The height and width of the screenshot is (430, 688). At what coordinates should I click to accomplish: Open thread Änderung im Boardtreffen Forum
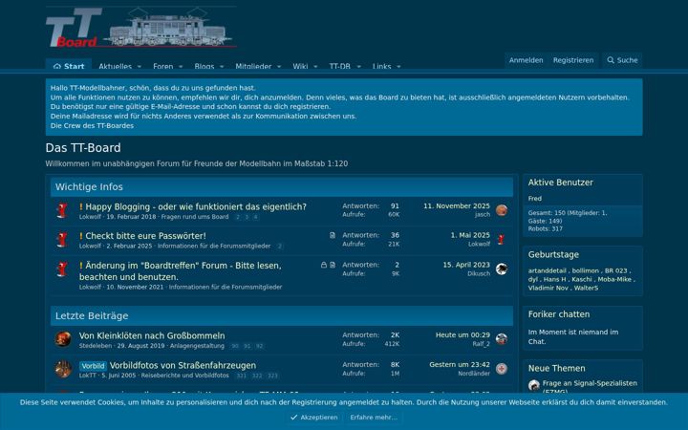pos(181,271)
